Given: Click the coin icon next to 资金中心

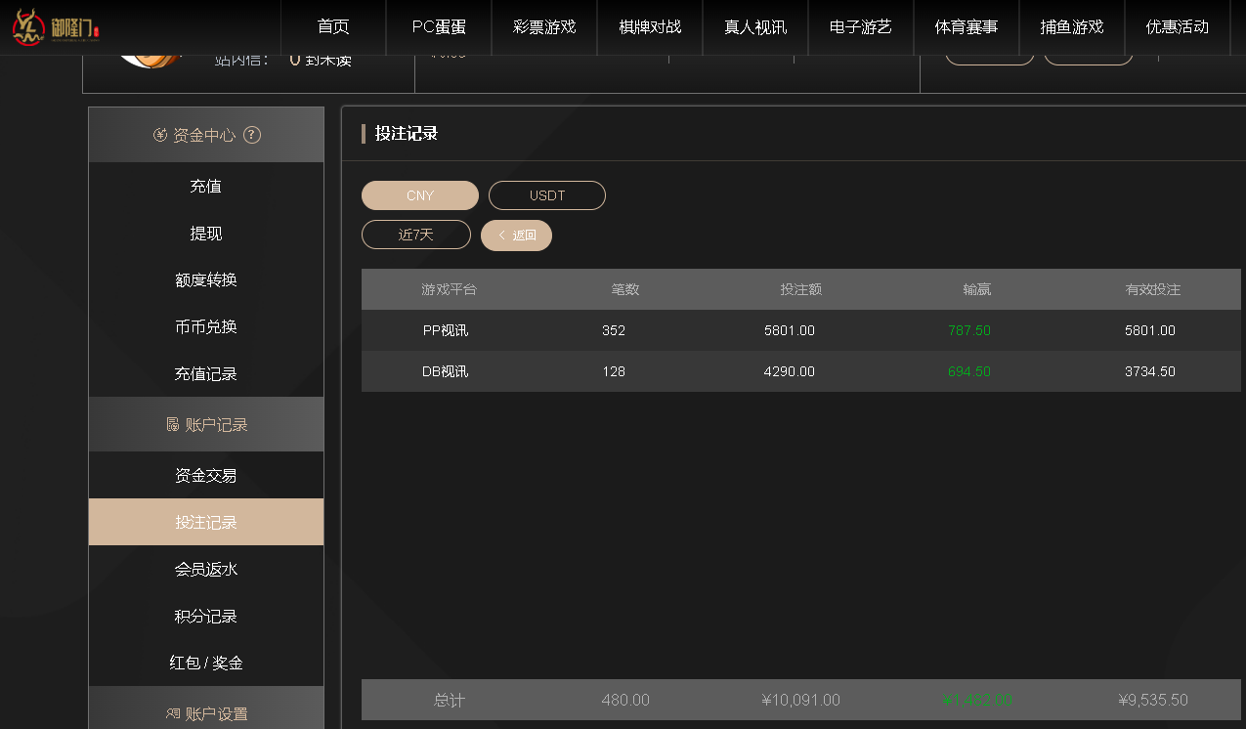Looking at the screenshot, I should [x=160, y=135].
